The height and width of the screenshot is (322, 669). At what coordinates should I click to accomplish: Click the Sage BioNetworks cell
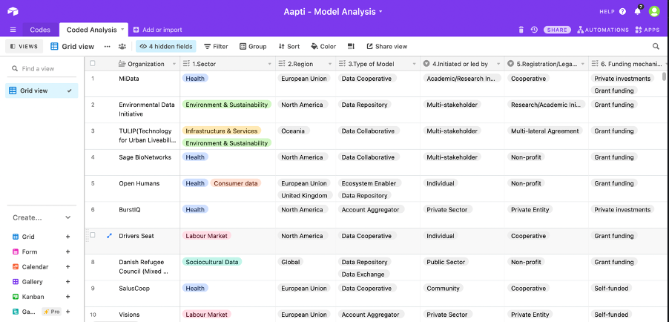tap(145, 157)
